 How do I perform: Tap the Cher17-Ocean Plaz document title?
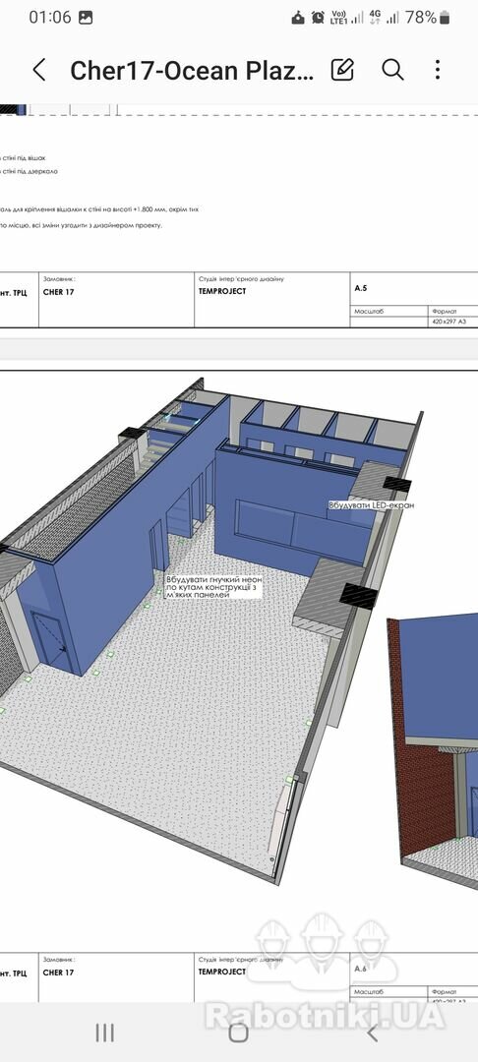[193, 71]
